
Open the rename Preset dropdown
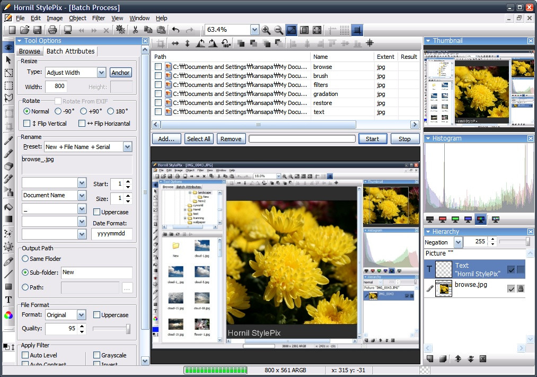coord(127,147)
